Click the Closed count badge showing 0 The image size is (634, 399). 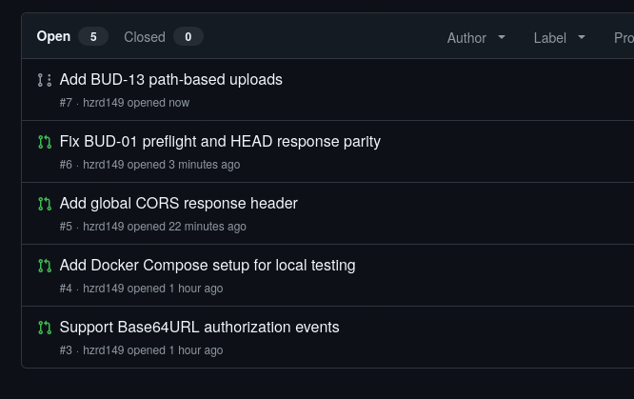coord(188,37)
